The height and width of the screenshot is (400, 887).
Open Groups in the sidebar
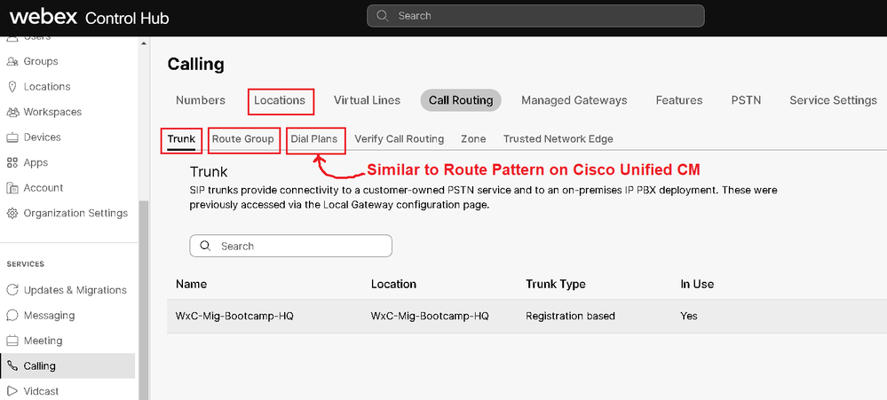pos(41,61)
